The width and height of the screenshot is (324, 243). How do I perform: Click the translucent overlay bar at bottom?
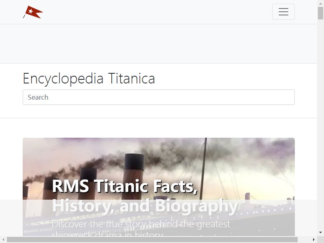point(158,218)
